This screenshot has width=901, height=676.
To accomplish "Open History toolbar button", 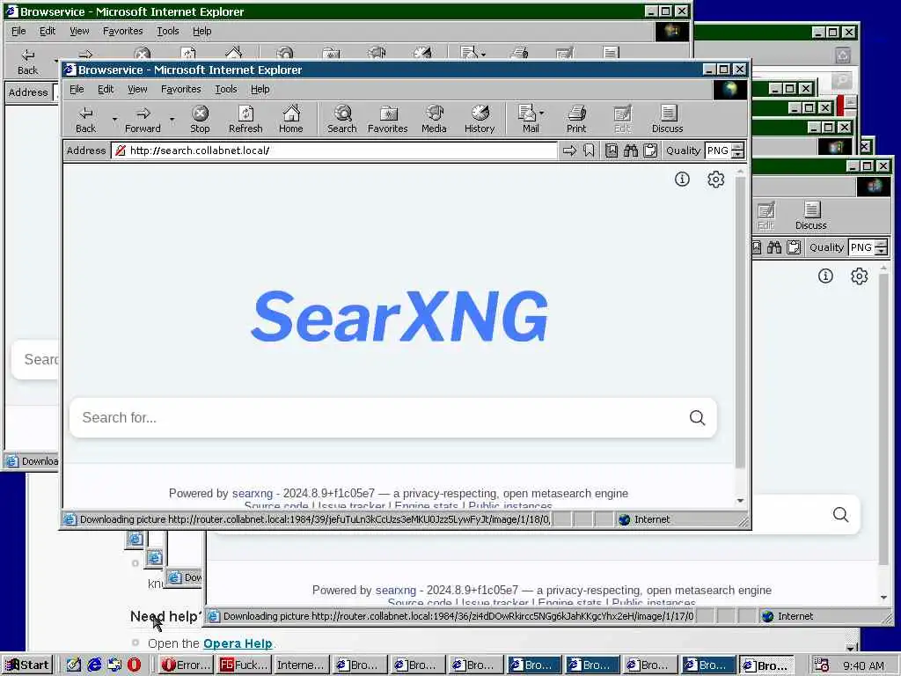I will pyautogui.click(x=480, y=119).
